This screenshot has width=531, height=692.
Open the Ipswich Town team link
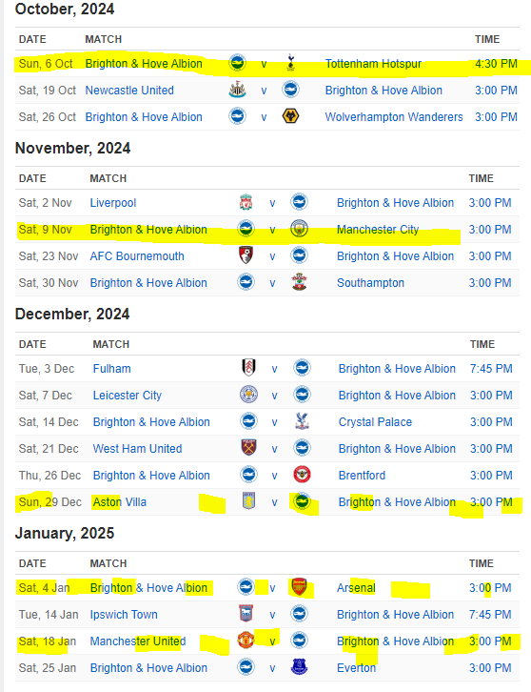pyautogui.click(x=124, y=615)
